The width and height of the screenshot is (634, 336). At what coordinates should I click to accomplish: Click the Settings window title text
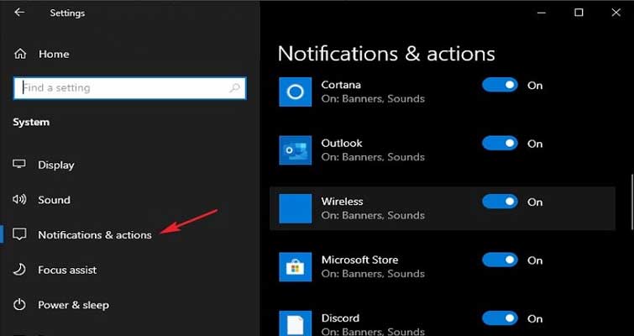tap(67, 13)
